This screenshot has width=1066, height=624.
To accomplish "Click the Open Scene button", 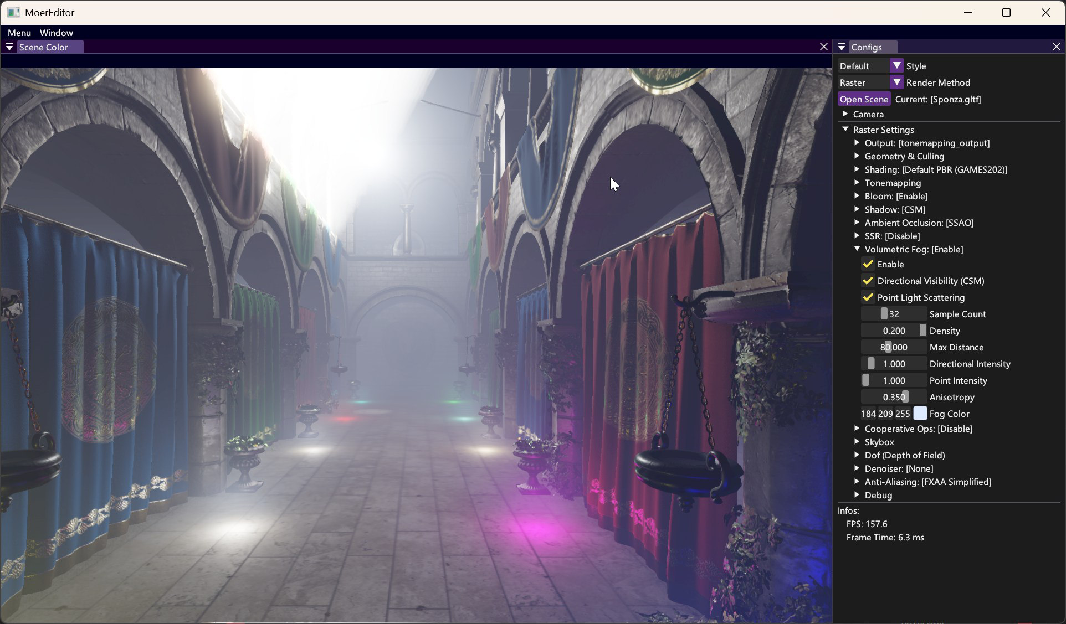I will coord(864,99).
